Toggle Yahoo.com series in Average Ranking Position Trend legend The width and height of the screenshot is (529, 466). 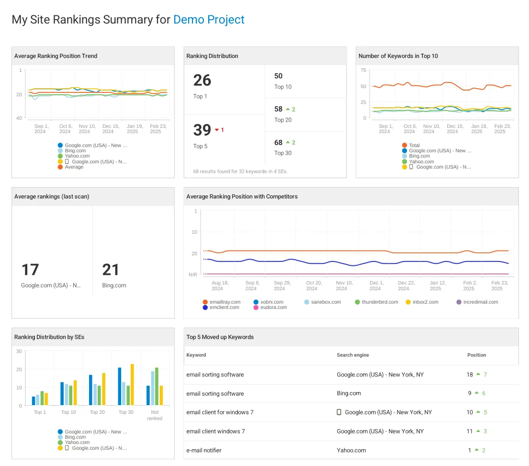coord(74,156)
